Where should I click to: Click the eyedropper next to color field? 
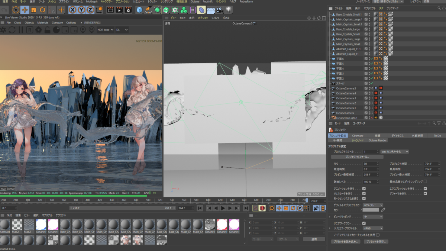383,210
